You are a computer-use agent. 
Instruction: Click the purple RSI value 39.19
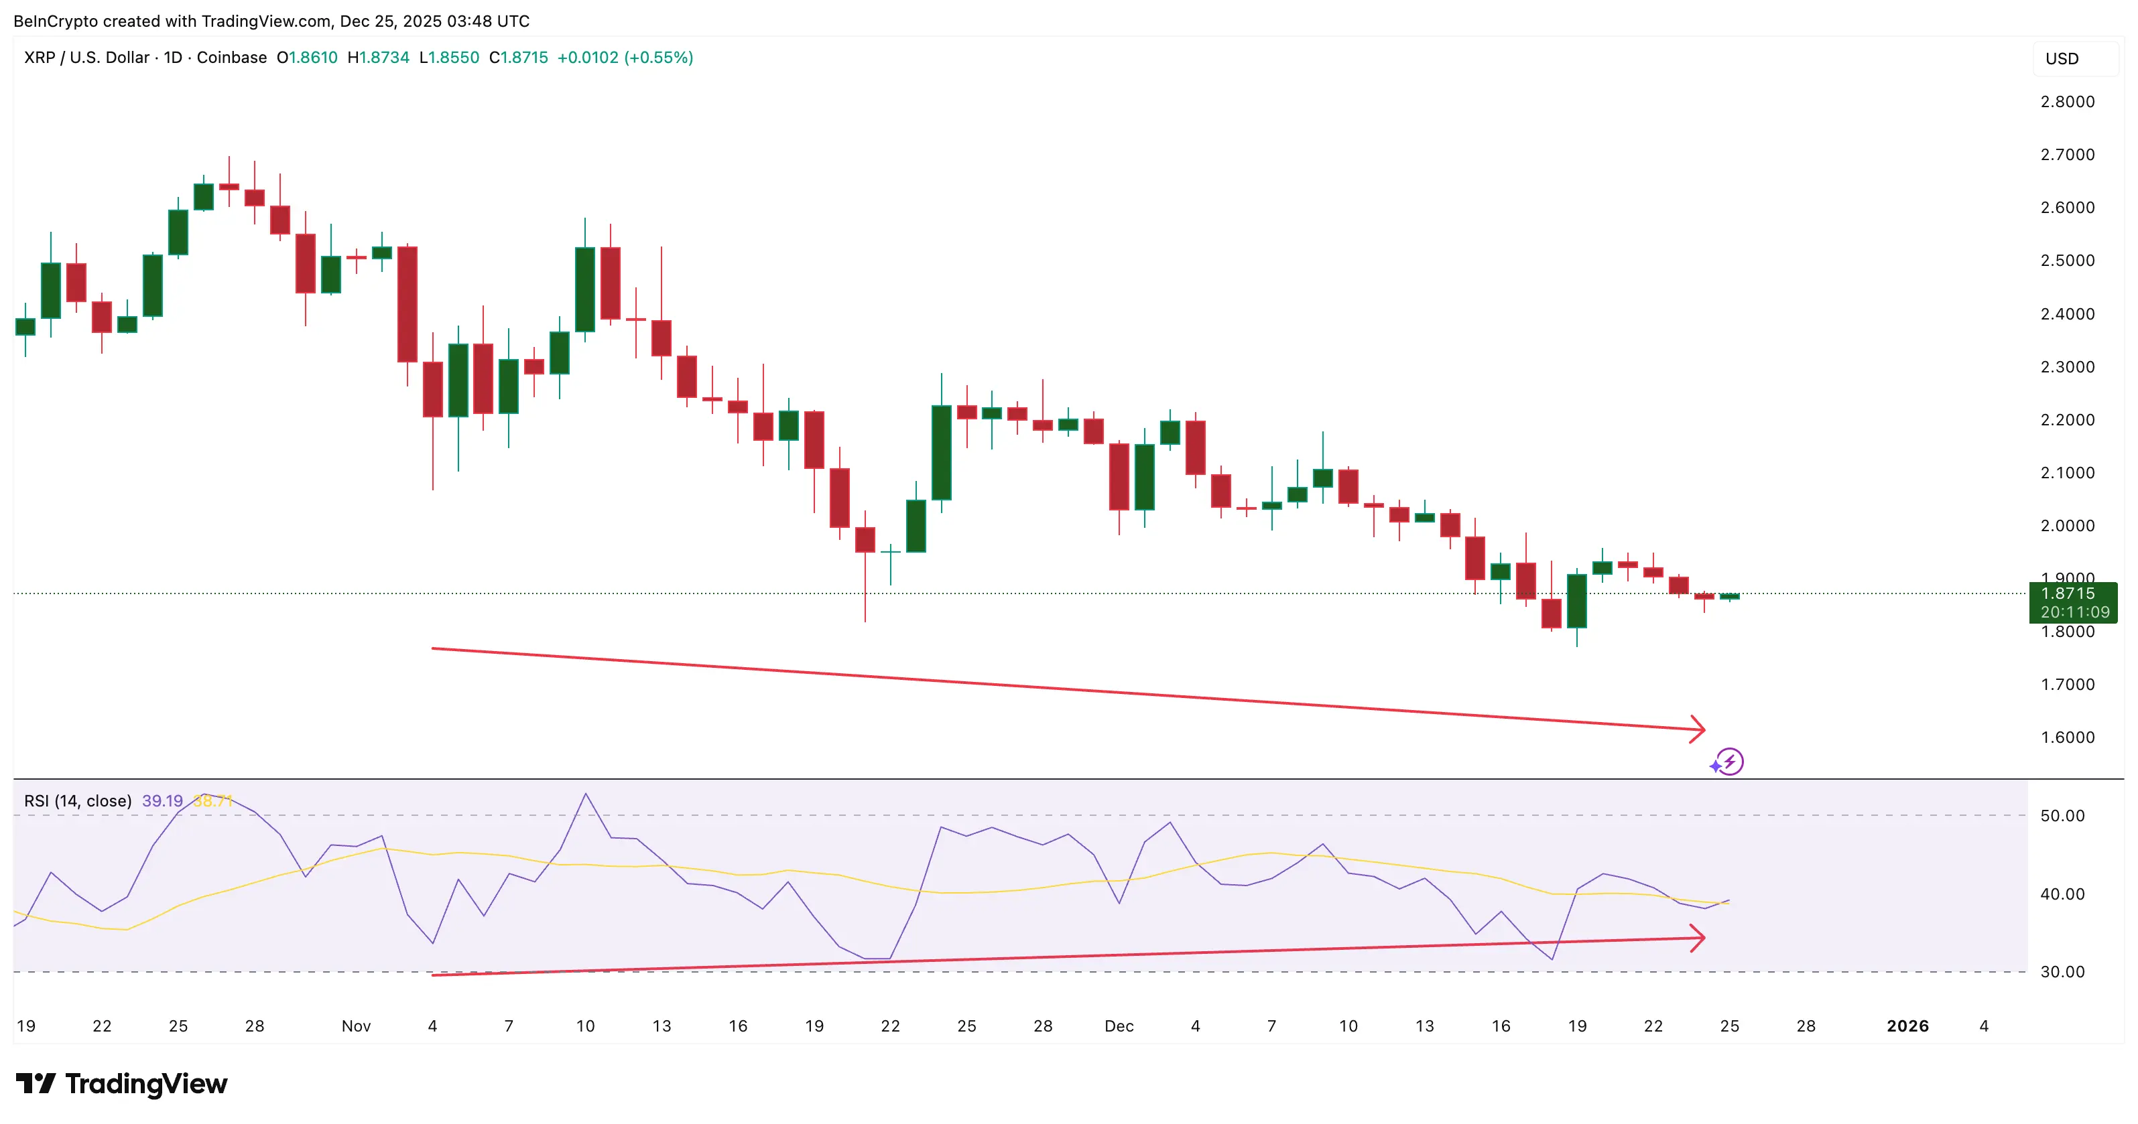tap(163, 800)
